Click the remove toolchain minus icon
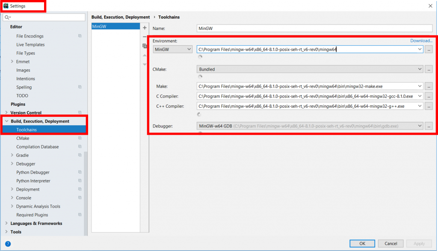 [x=145, y=37]
